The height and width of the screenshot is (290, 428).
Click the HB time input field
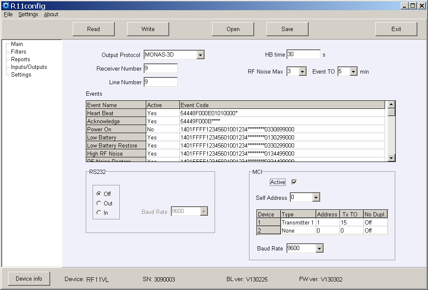(303, 54)
